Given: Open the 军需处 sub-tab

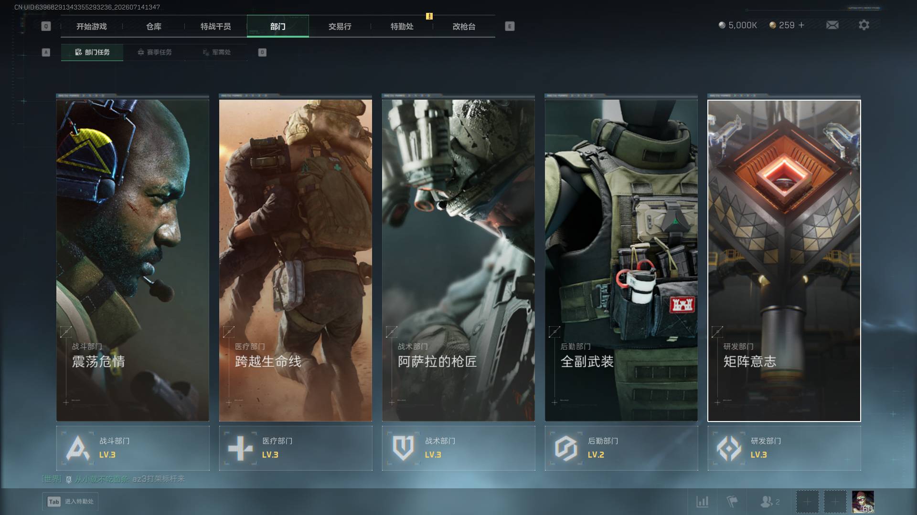Looking at the screenshot, I should (216, 52).
